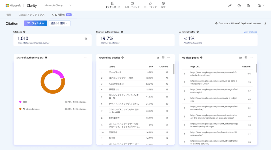Open the Dashboard (ダッシュボード) tab

pos(113,5)
